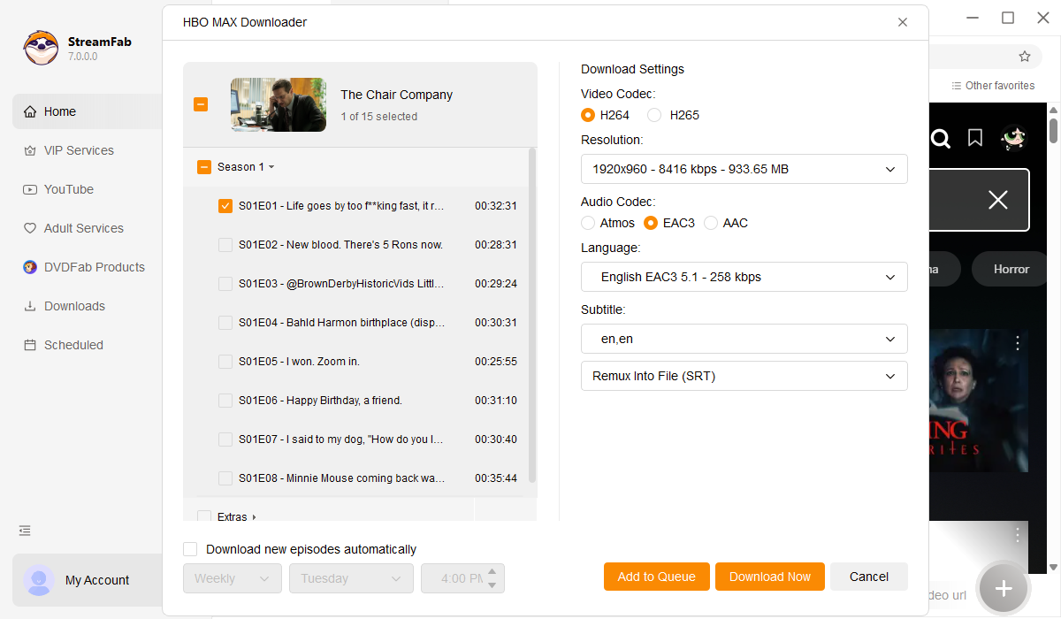The width and height of the screenshot is (1061, 619).
Task: Click the Downloads arrow icon in sidebar
Action: click(30, 306)
